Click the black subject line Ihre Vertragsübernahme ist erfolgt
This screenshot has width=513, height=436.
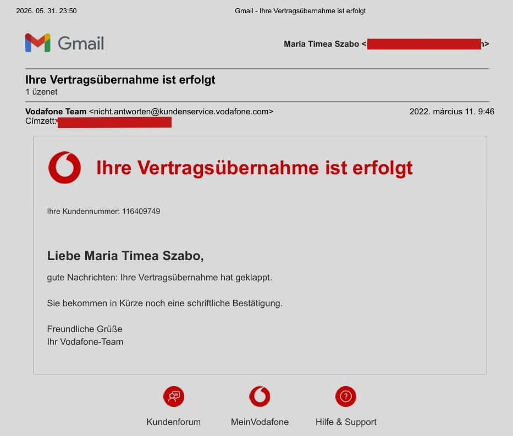[120, 80]
